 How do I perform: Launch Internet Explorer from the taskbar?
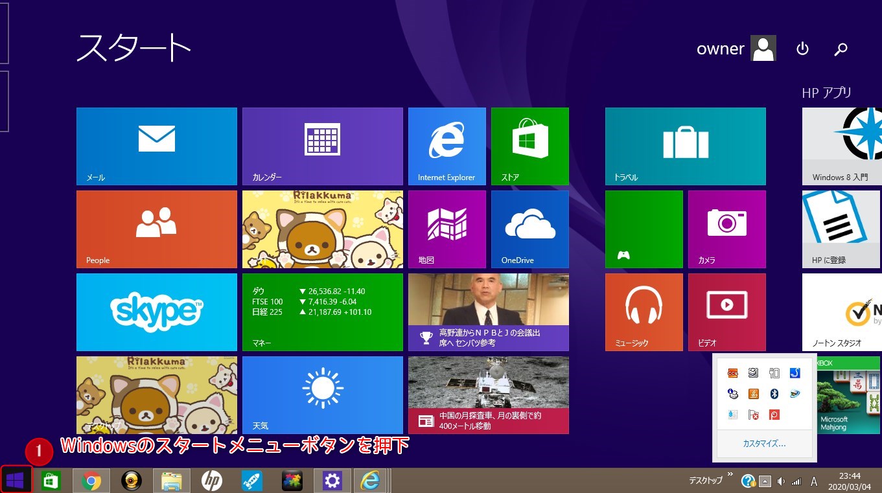(x=371, y=481)
